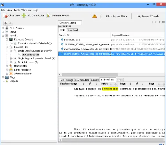
Task: Open the Tools menu
Action: (17, 10)
